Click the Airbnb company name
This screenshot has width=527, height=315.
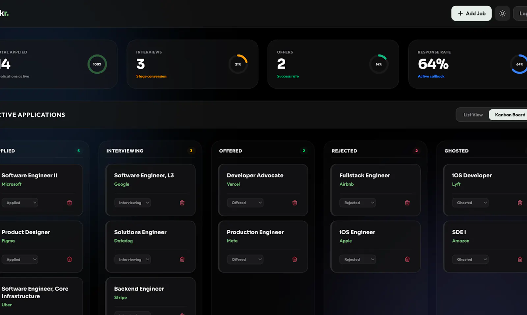(x=347, y=184)
